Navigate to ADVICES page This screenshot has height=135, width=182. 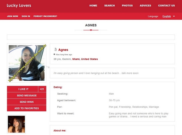coord(145,5)
